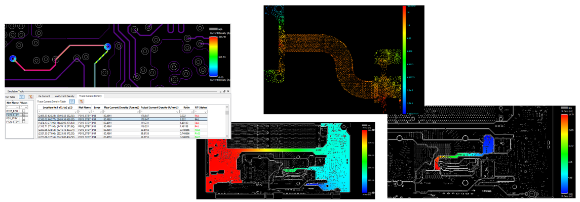580x202 pixels.
Task: Click the blue via at the left trace end
Action: pyautogui.click(x=13, y=58)
